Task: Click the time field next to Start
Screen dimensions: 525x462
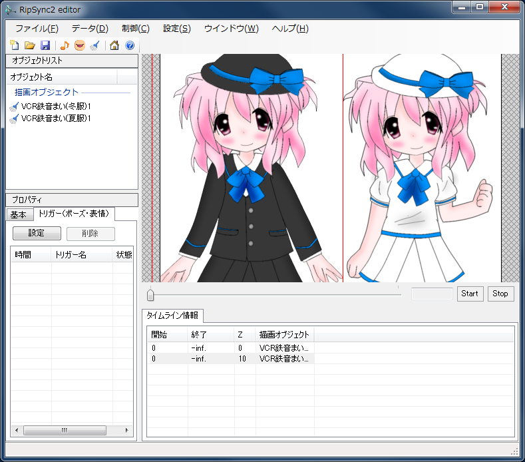Action: point(432,294)
